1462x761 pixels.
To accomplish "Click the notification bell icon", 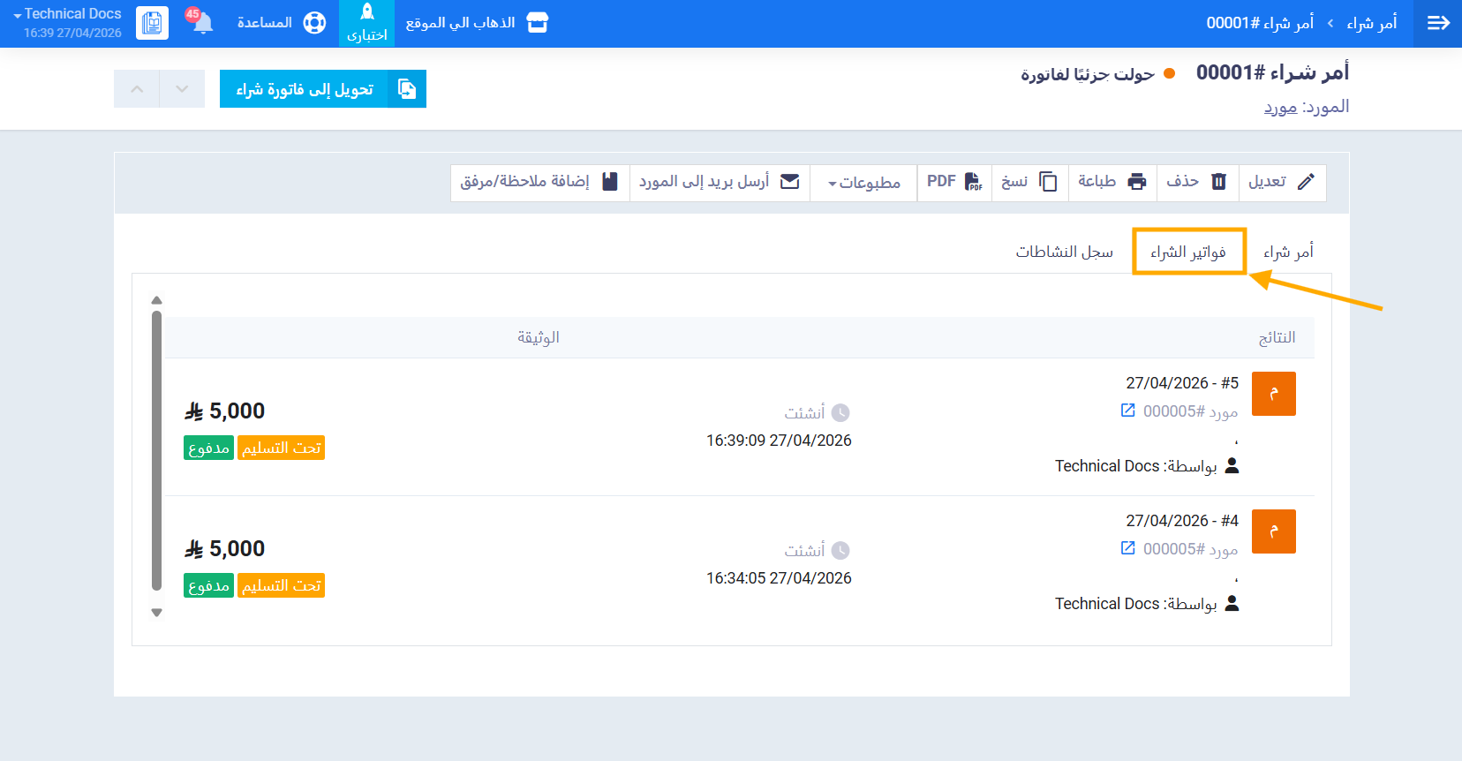I will (202, 23).
